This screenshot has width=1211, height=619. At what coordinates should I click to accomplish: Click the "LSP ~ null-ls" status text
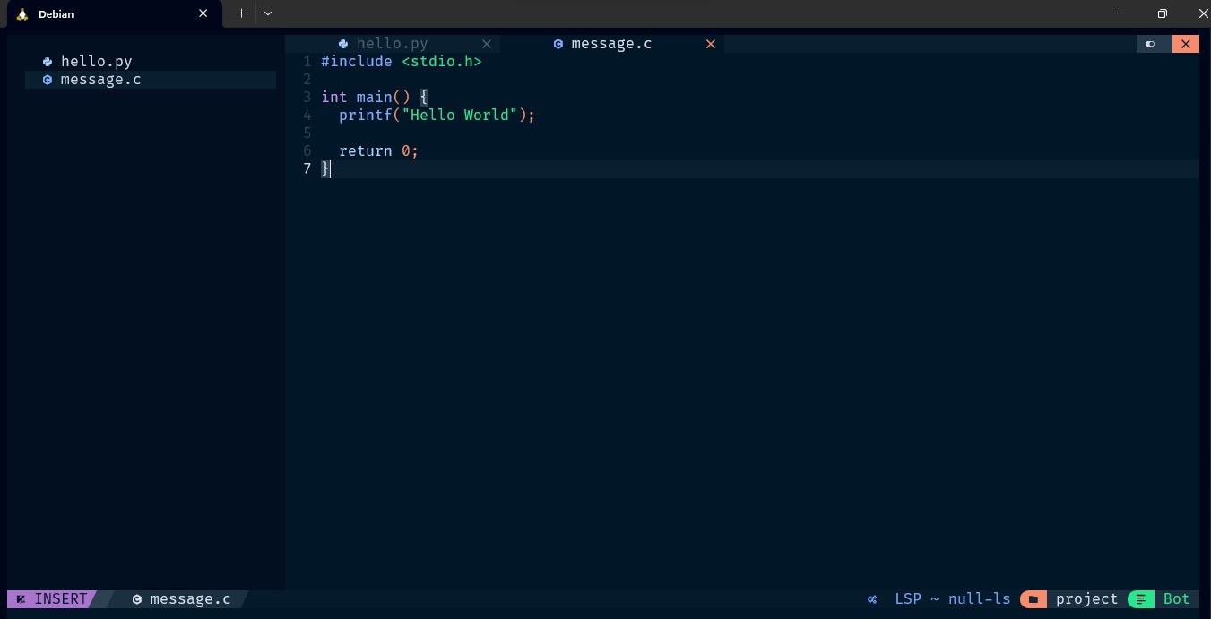[953, 599]
